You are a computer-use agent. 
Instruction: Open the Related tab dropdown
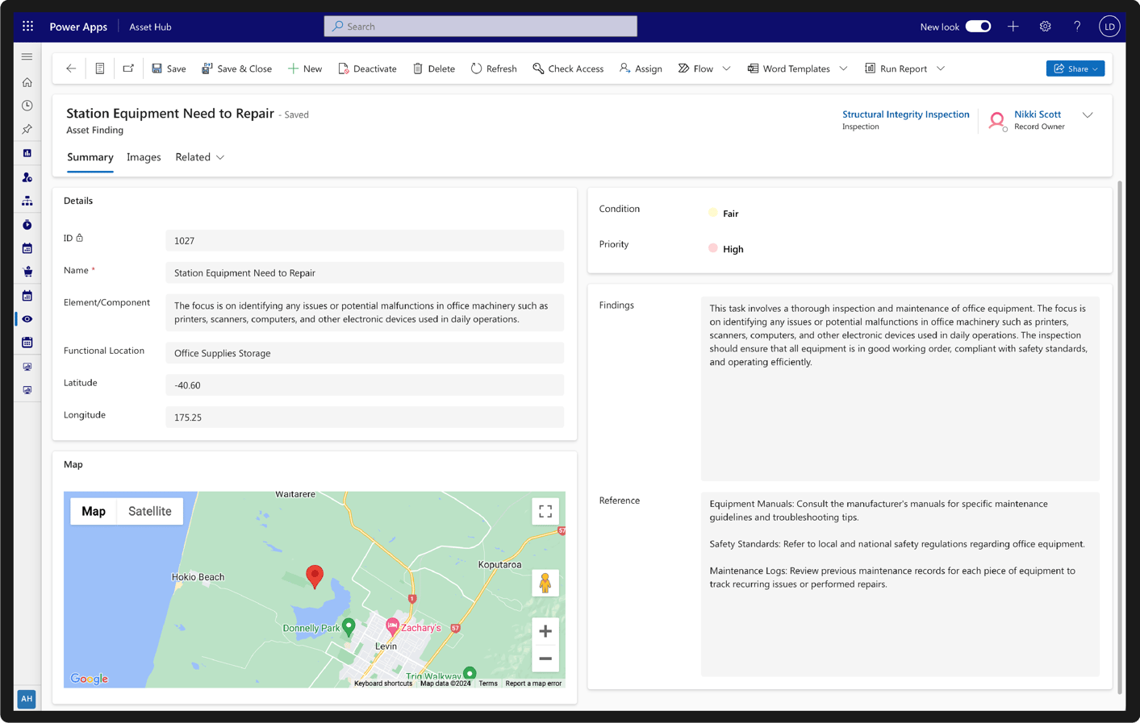(x=200, y=157)
